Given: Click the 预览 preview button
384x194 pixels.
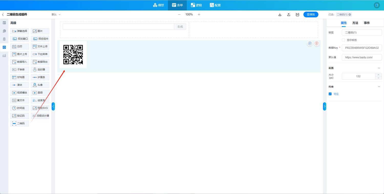Looking at the screenshot, I should 311,15.
